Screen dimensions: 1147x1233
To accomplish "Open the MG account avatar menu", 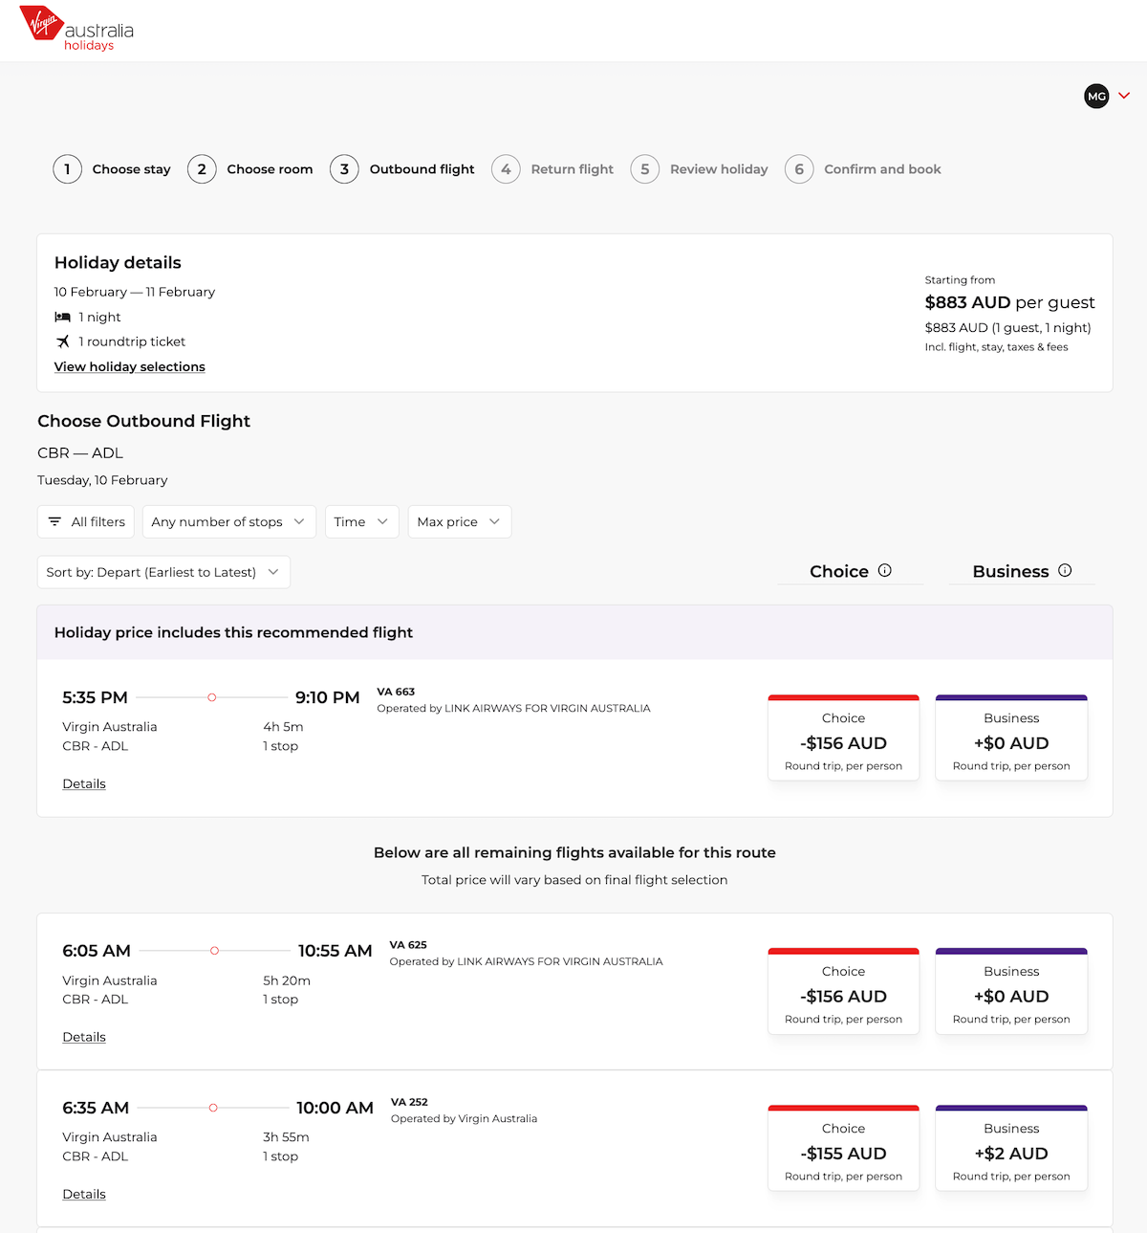I will 1096,96.
